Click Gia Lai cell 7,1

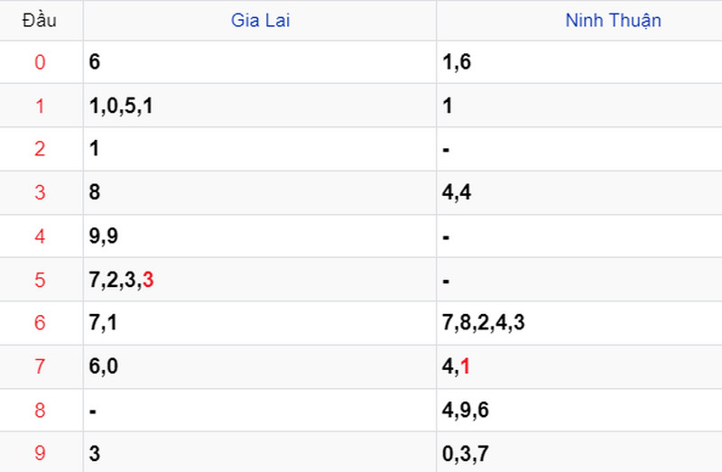point(103,322)
